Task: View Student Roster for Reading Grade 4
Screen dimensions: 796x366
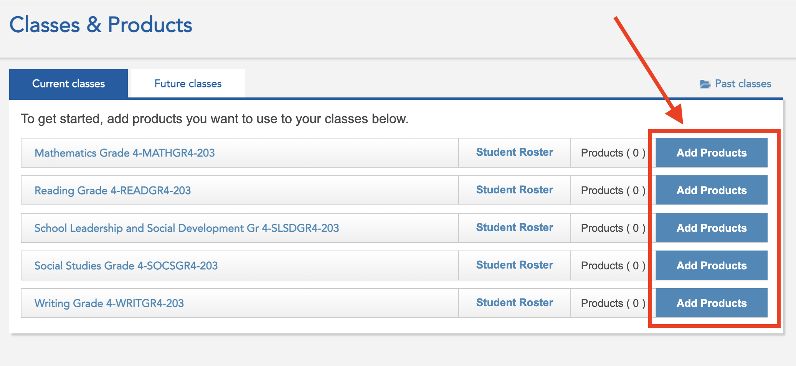Action: click(x=514, y=190)
